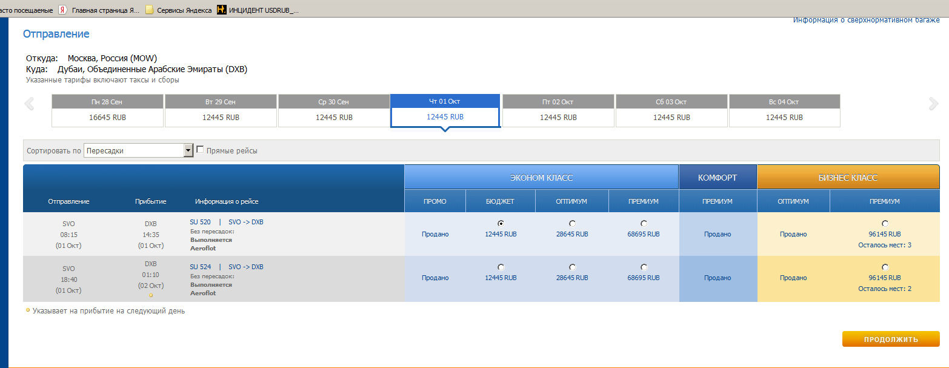Select ОПТИМУМ economy fare for SU 524
The height and width of the screenshot is (368, 949).
click(x=572, y=267)
